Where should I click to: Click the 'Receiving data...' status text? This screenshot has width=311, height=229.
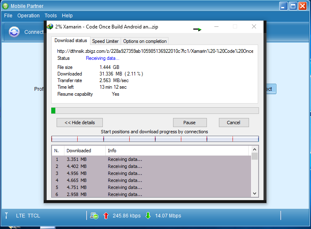tap(102, 58)
